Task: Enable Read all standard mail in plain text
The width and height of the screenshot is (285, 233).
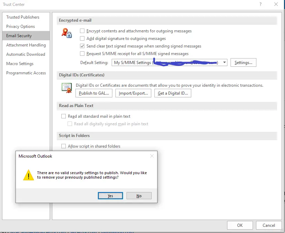Action: pyautogui.click(x=63, y=116)
